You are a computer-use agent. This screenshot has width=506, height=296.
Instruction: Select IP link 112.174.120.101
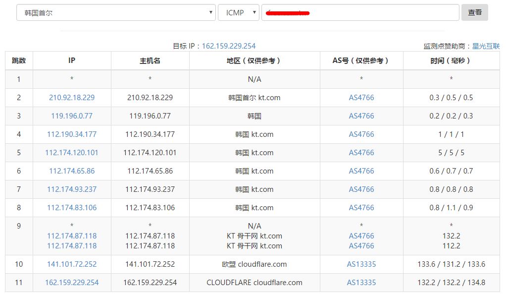(x=72, y=153)
